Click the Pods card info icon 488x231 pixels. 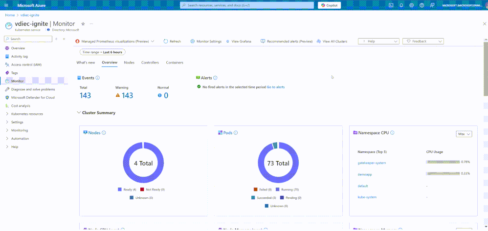coord(236,133)
